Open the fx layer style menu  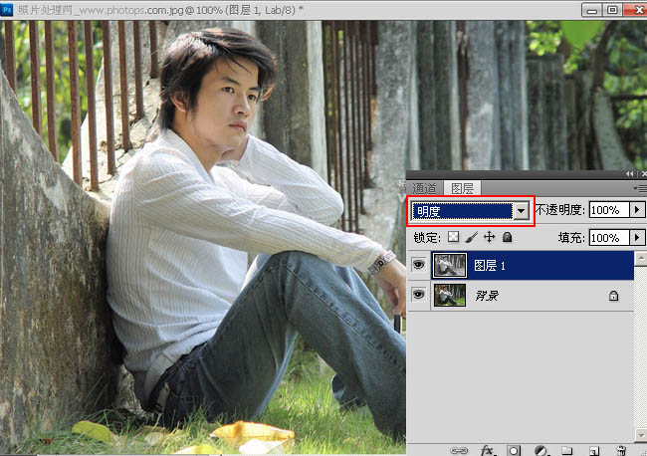tap(487, 450)
